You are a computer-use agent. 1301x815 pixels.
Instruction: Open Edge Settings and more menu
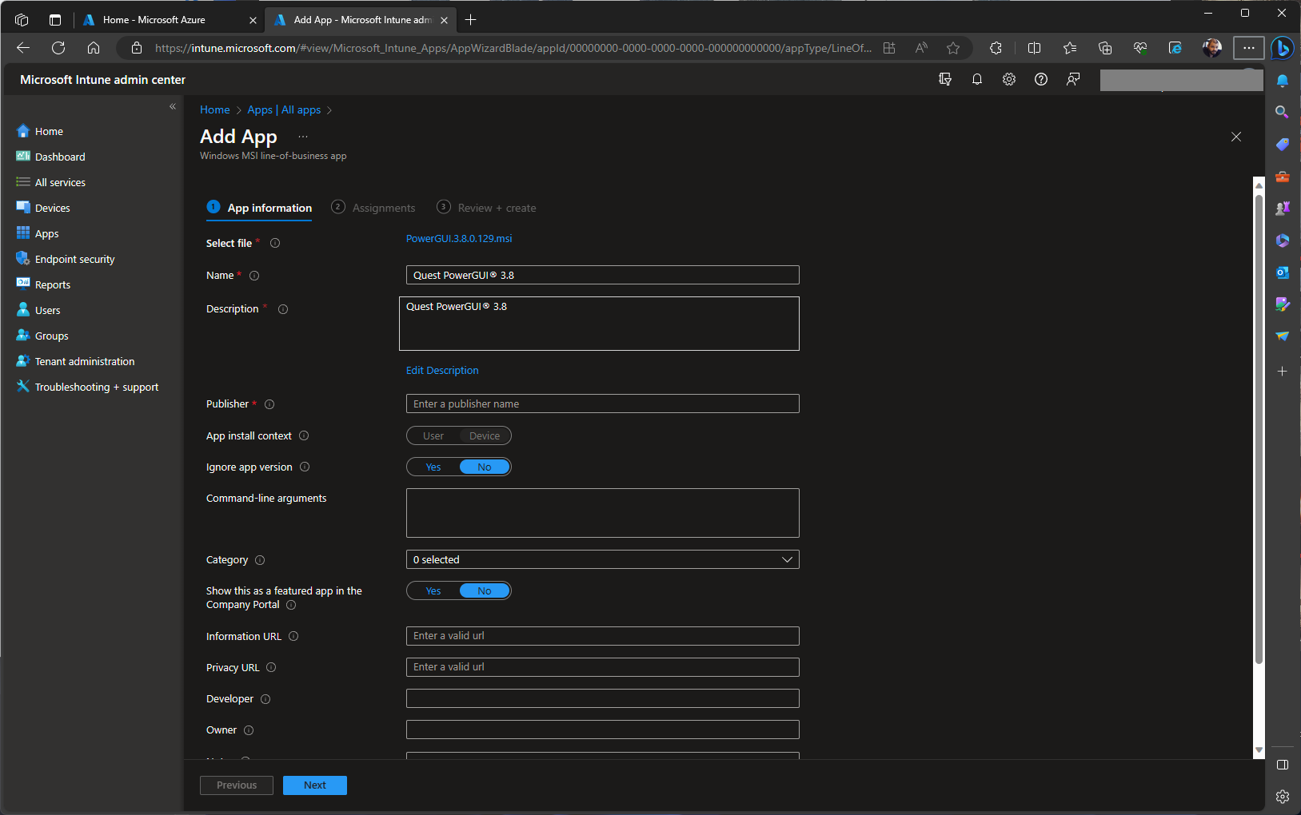click(1249, 48)
